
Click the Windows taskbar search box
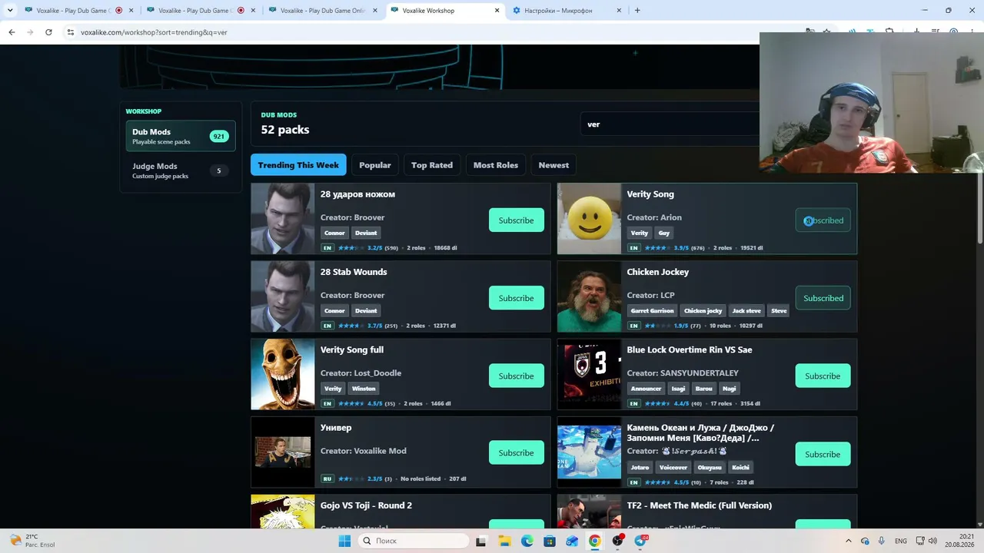tap(414, 541)
